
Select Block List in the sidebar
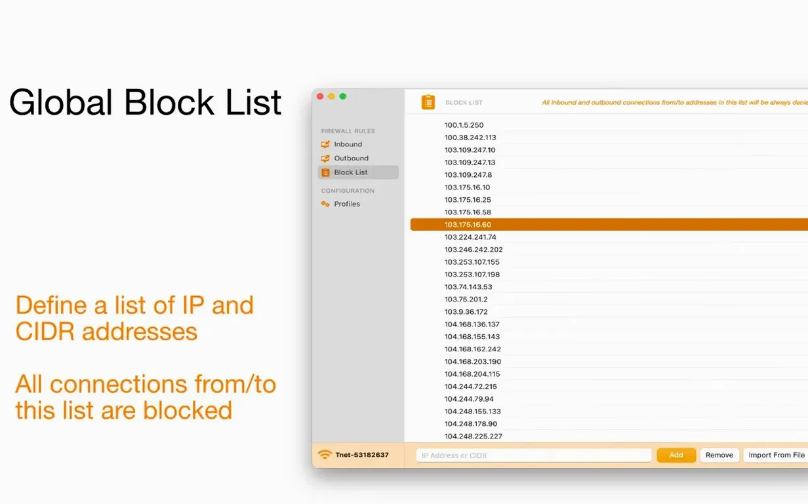(x=358, y=172)
